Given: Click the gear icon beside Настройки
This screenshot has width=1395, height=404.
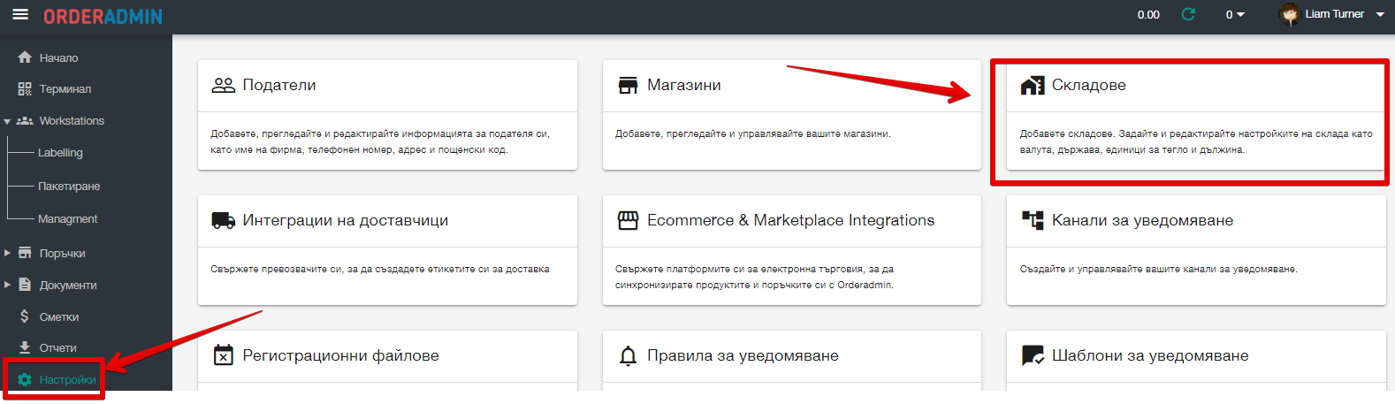Looking at the screenshot, I should (x=25, y=379).
